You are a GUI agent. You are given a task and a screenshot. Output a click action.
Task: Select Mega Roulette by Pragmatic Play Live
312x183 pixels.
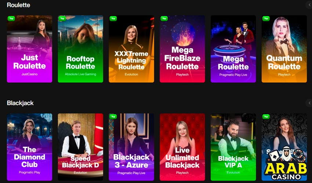click(233, 49)
